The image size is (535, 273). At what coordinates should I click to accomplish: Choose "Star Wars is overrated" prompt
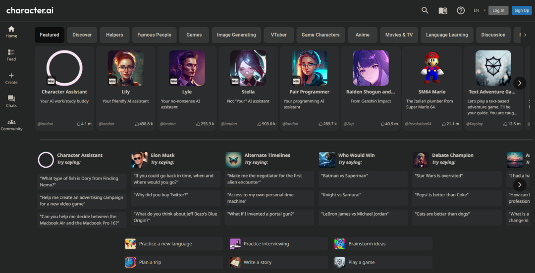tap(457, 179)
